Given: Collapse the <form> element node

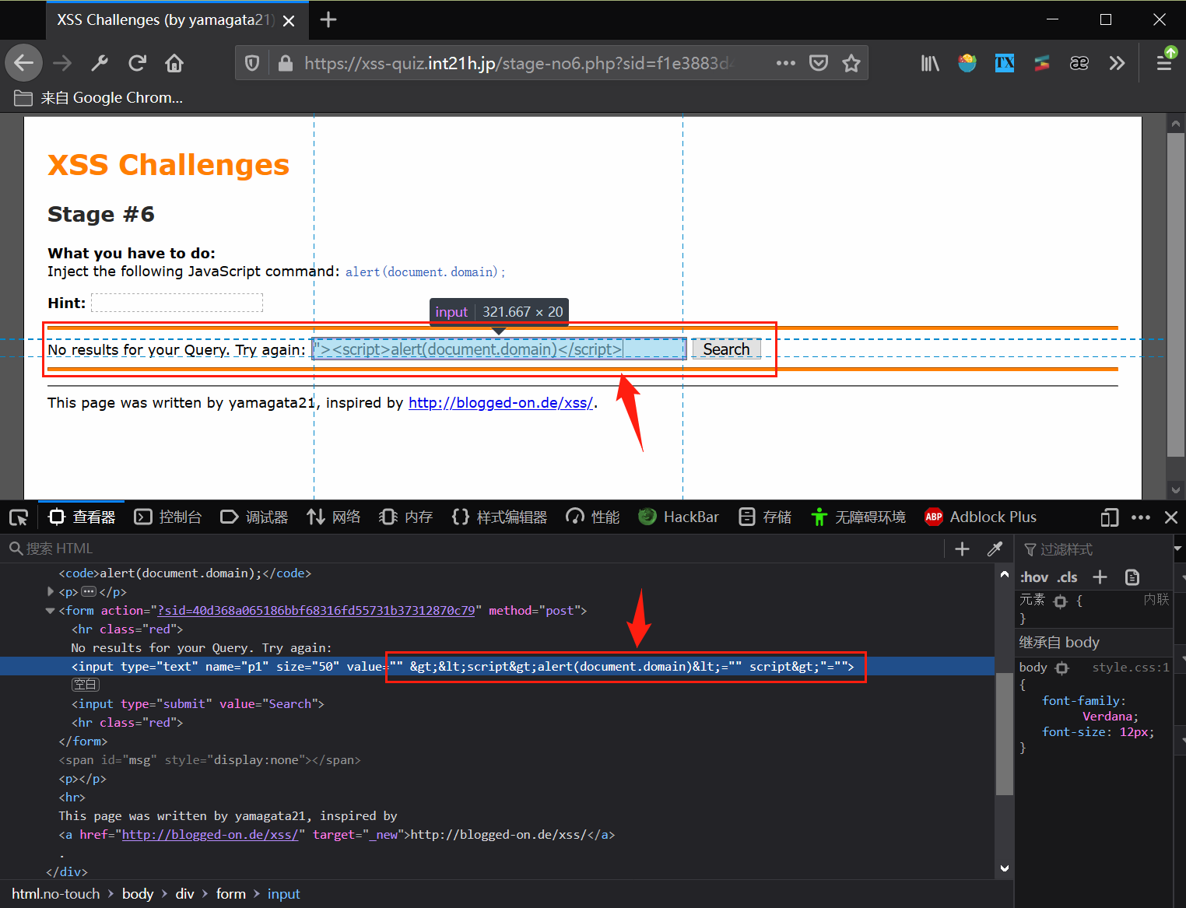Looking at the screenshot, I should [x=51, y=611].
